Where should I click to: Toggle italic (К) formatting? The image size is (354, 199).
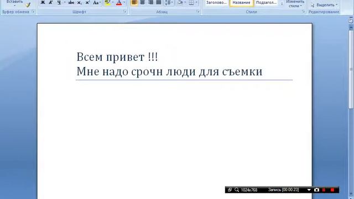click(x=50, y=3)
